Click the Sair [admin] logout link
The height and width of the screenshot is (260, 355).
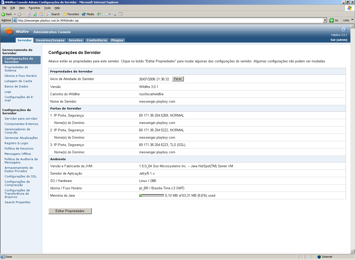339,40
